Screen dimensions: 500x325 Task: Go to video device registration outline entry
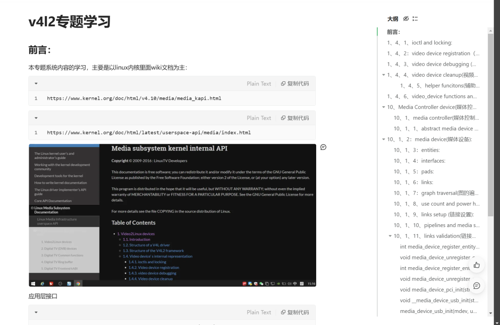(433, 54)
